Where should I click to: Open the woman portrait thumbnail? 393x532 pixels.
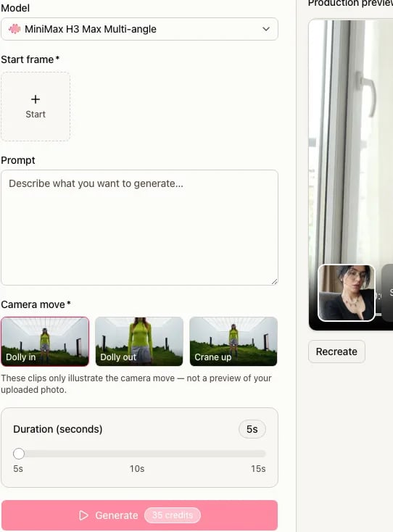[347, 293]
